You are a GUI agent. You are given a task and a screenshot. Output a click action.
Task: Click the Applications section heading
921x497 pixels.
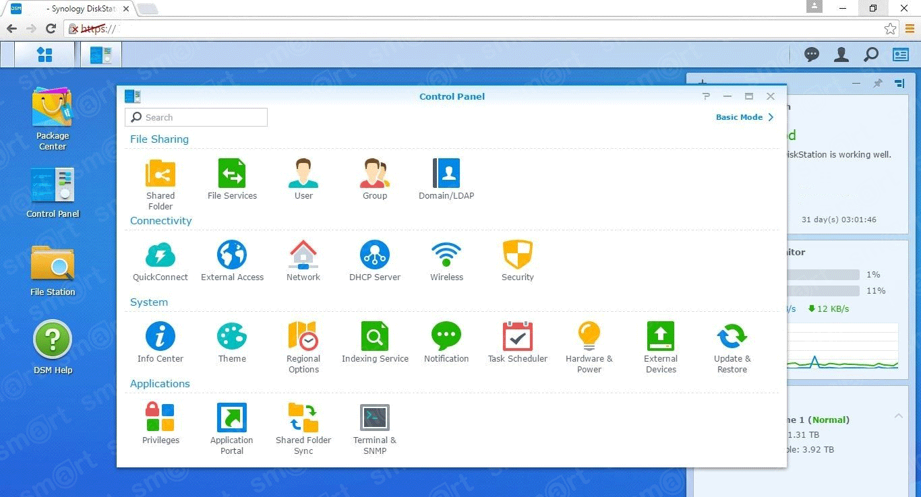coord(160,384)
